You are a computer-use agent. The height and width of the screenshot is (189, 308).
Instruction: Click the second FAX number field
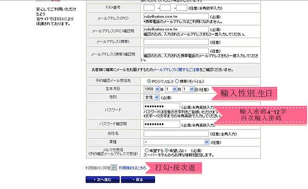165,8
